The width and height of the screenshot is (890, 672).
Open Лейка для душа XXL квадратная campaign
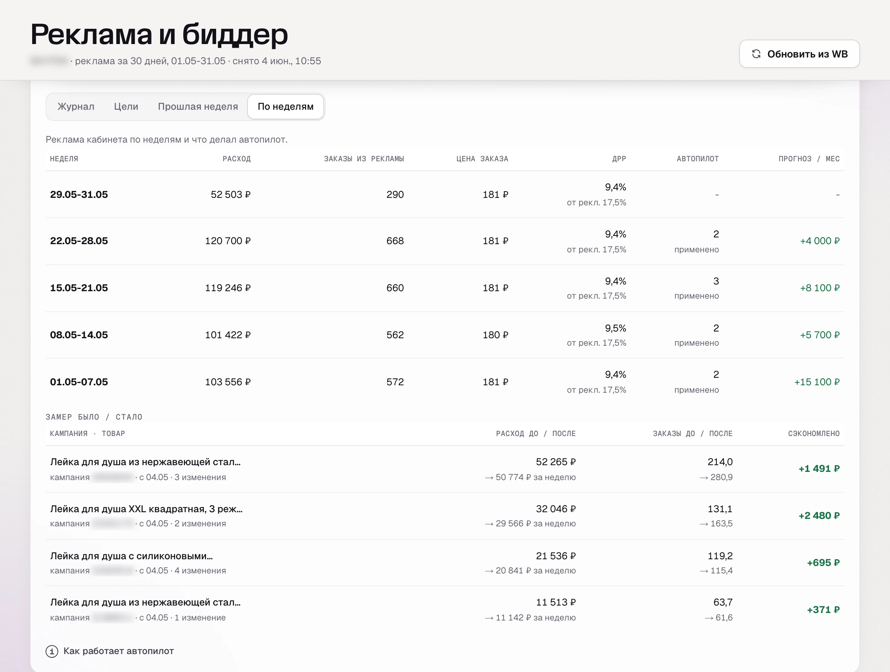coord(146,509)
